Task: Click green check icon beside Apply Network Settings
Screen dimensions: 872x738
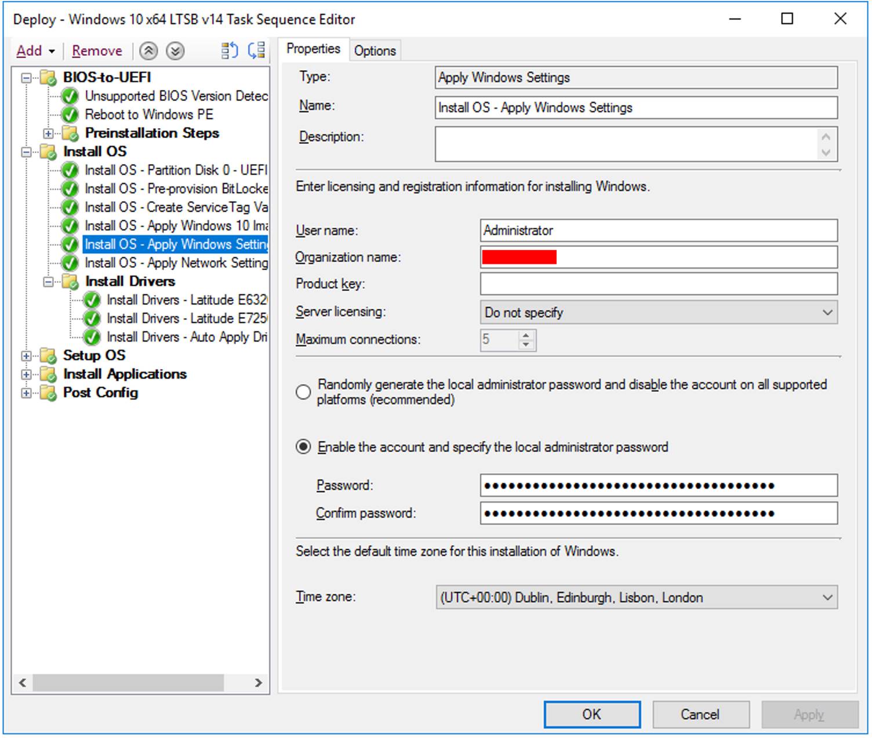Action: (70, 263)
